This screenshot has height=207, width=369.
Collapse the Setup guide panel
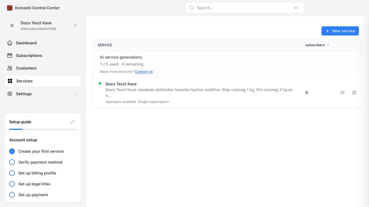click(x=72, y=122)
